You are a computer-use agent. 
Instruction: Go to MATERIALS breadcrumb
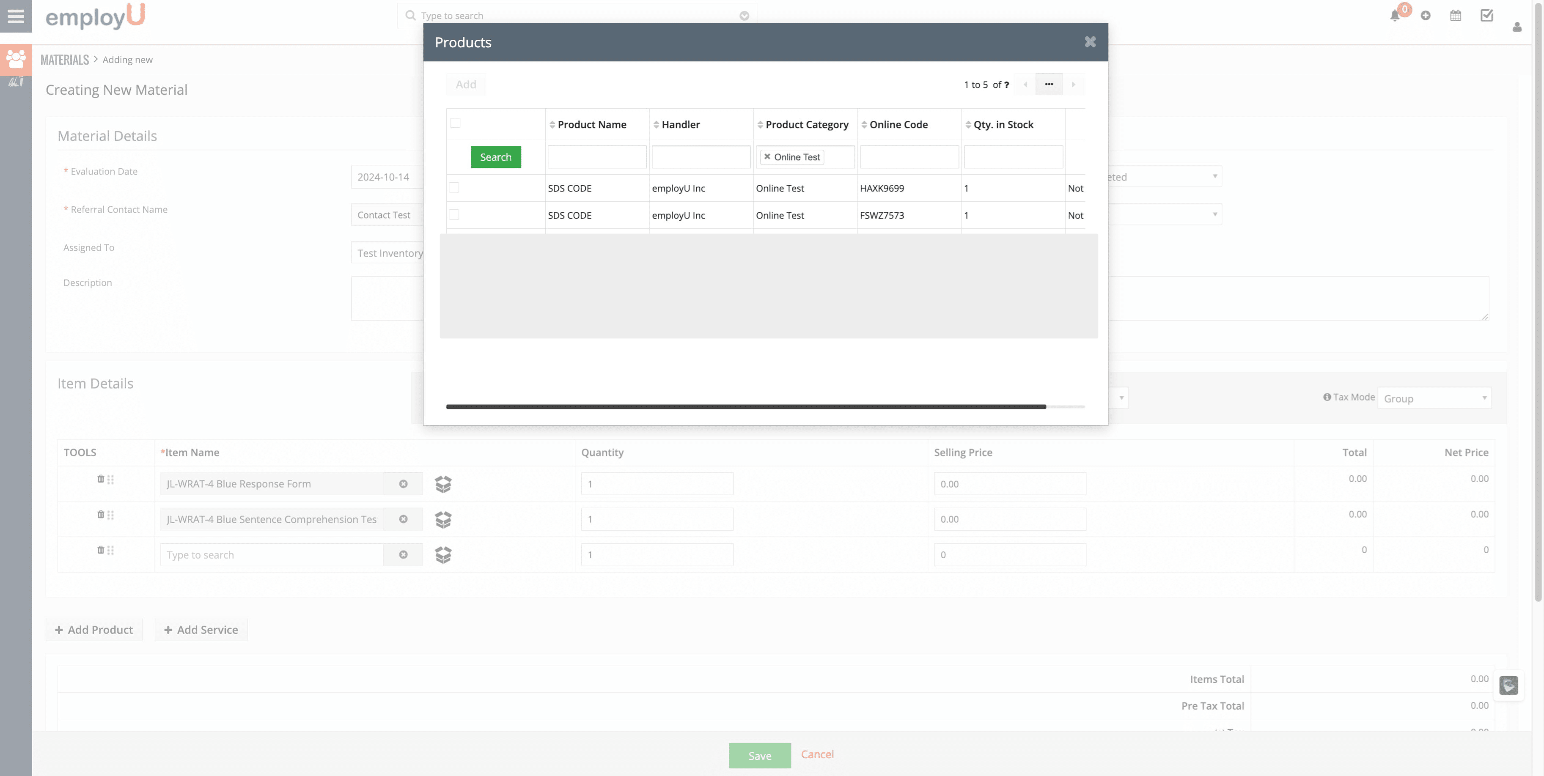(65, 60)
